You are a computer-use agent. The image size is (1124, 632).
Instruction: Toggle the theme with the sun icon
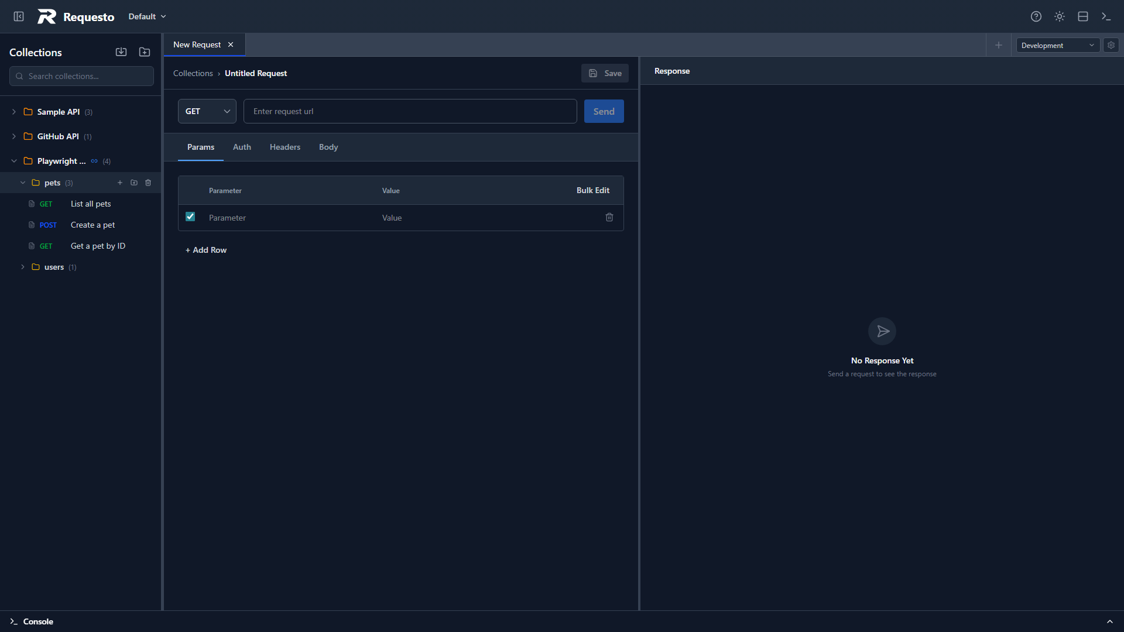pyautogui.click(x=1060, y=16)
